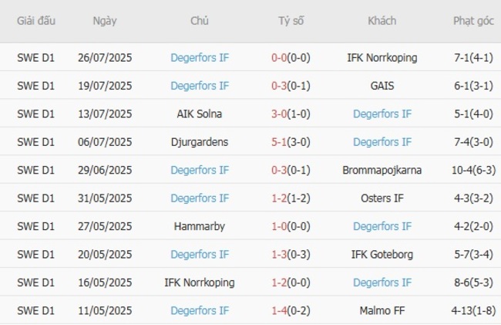Select the "Tỷ số" column header
Image resolution: width=501 pixels, height=325 pixels.
(291, 21)
